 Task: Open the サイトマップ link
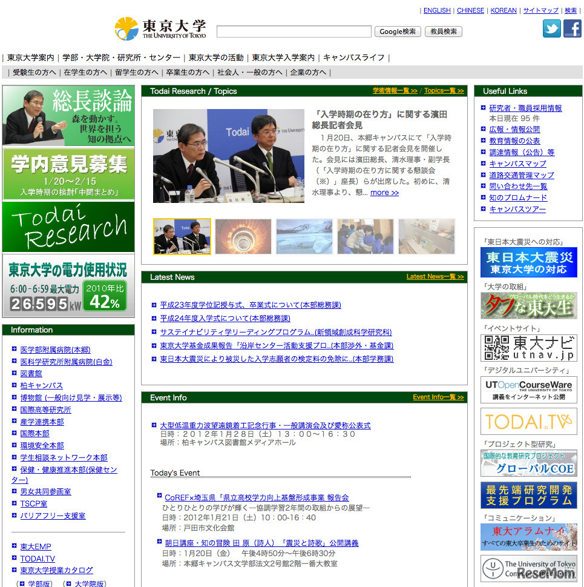point(540,10)
